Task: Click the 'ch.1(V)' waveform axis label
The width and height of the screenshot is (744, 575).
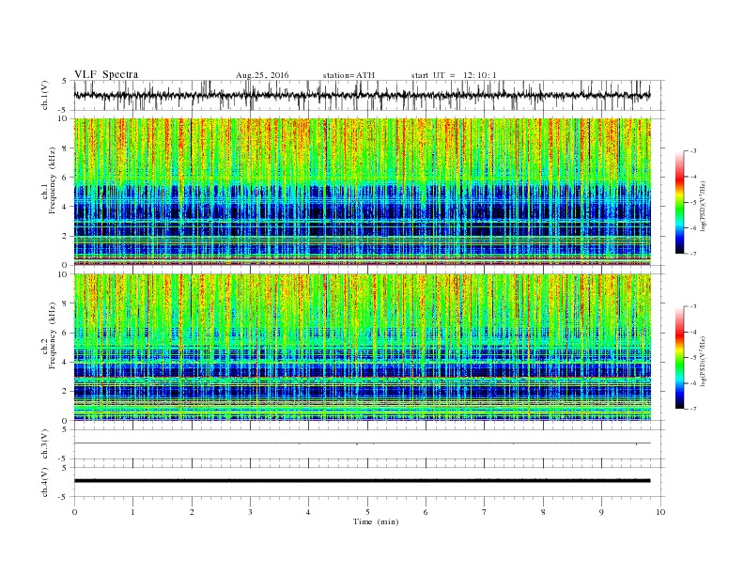Action: click(x=44, y=95)
